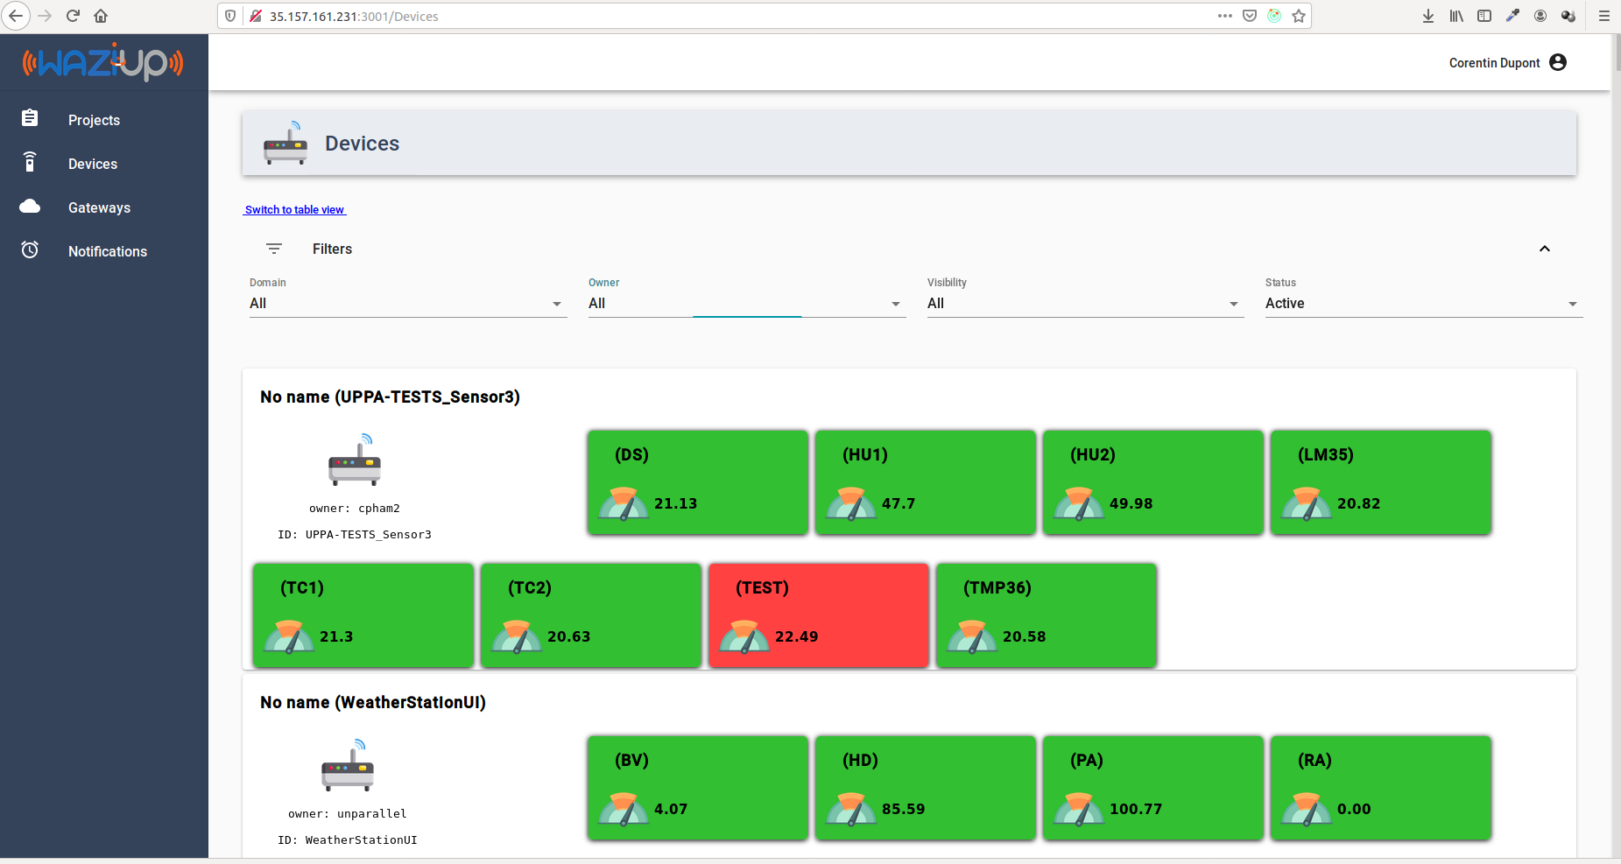This screenshot has height=864, width=1621.
Task: Click the WeatherStationUI device router icon
Action: click(348, 766)
